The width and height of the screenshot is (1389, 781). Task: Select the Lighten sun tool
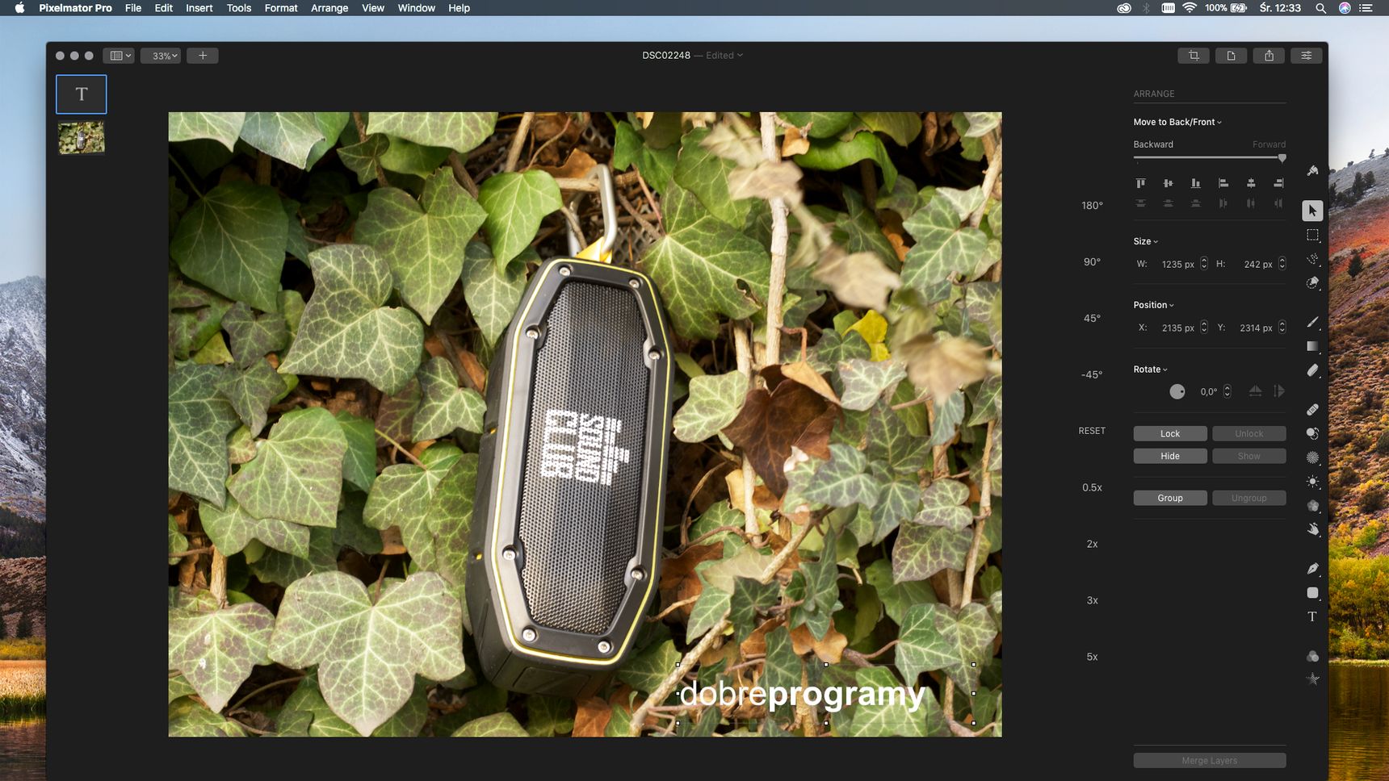(1312, 482)
